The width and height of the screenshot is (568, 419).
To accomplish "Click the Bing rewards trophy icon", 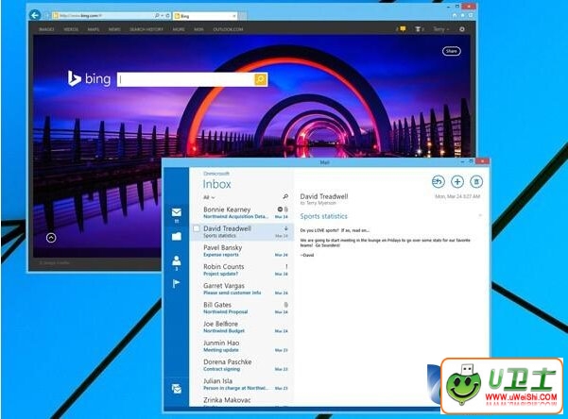I will point(418,29).
